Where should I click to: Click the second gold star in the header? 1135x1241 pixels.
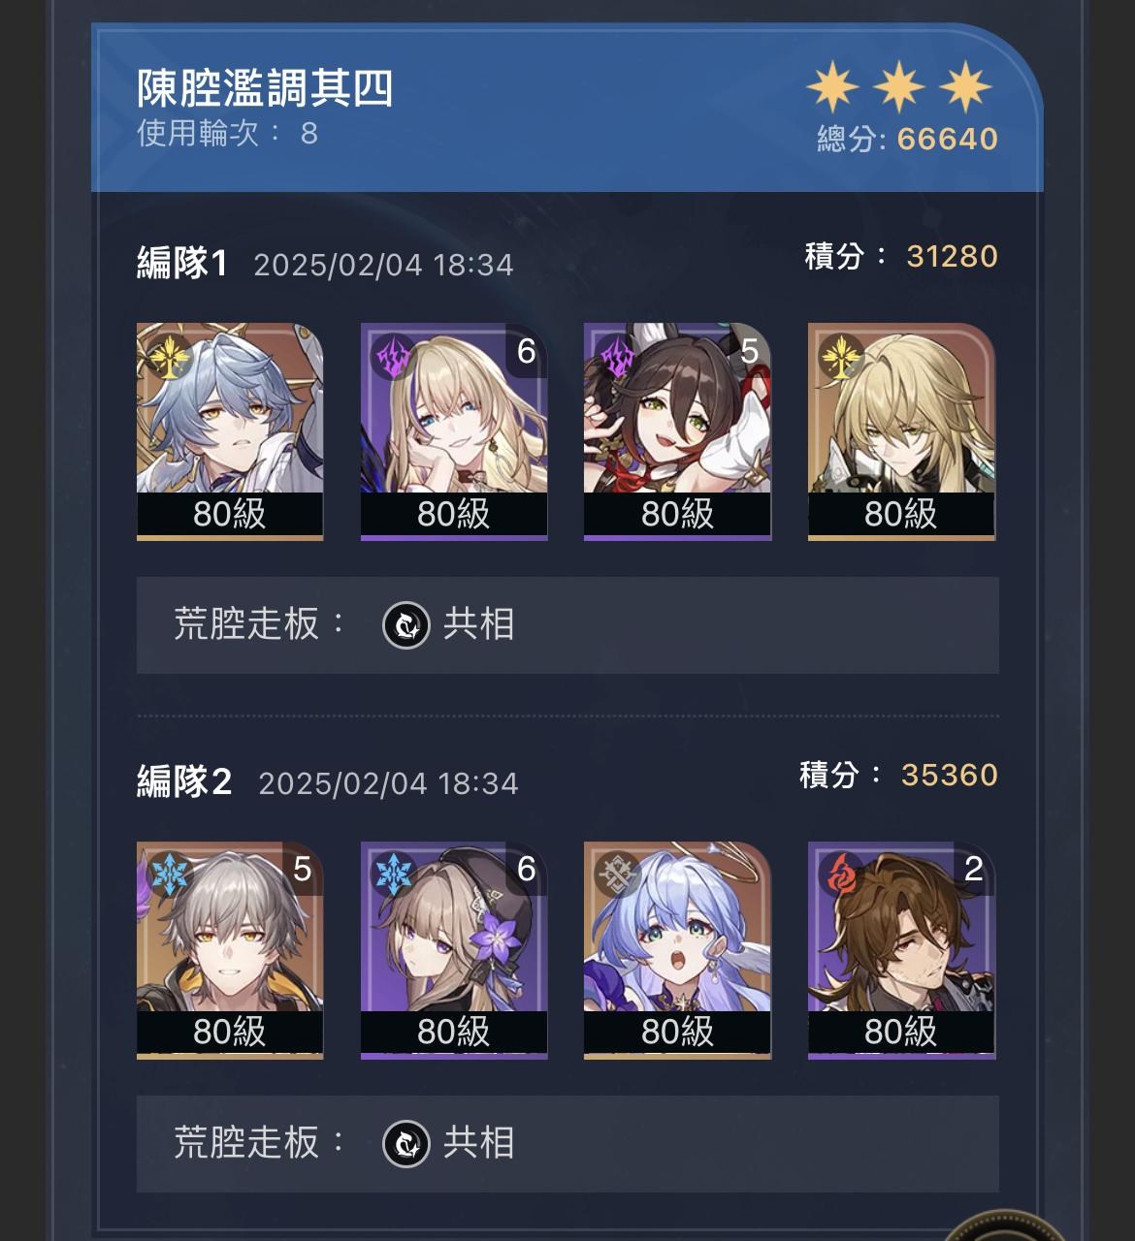[x=899, y=87]
